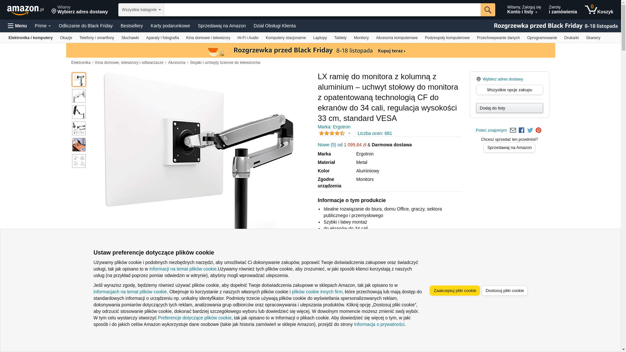
Task: Open Bestsellery in navigation bar
Action: click(x=132, y=26)
